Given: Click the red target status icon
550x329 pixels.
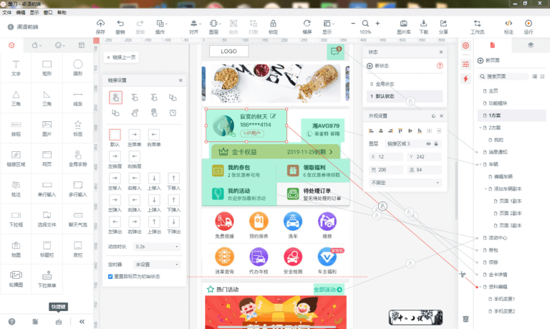Looking at the screenshot, I should click(x=465, y=46).
